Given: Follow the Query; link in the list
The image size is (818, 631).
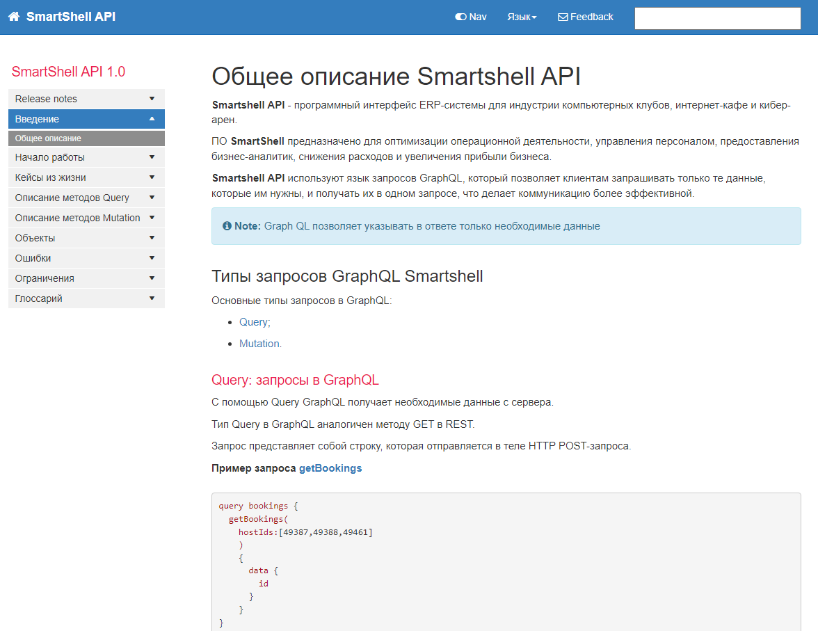Looking at the screenshot, I should [x=255, y=322].
